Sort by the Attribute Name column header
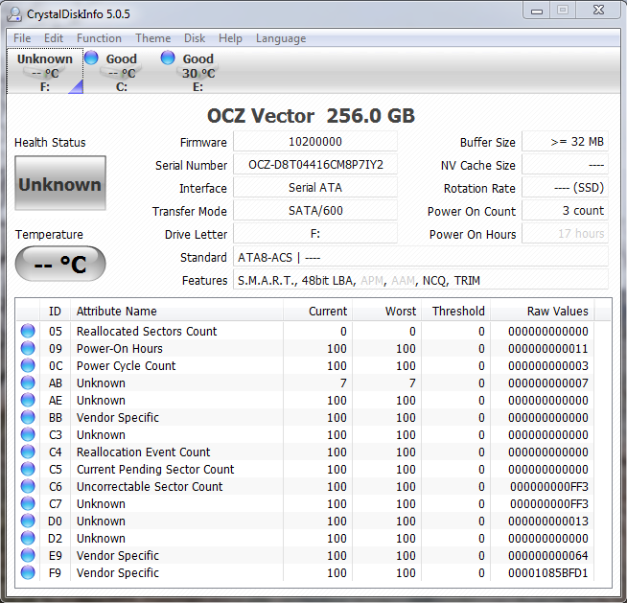Screen dimensions: 627x603 tap(177, 312)
